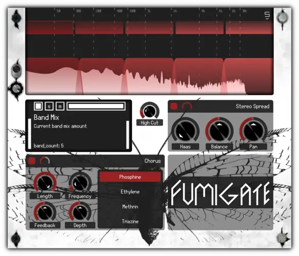Click the Depth knob
Screen dimensions: 299x256
(x=80, y=211)
